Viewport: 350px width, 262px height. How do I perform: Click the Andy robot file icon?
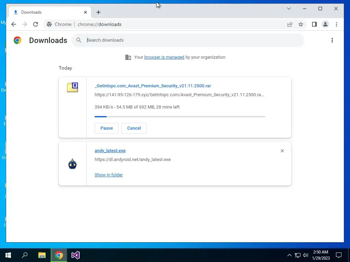click(72, 164)
